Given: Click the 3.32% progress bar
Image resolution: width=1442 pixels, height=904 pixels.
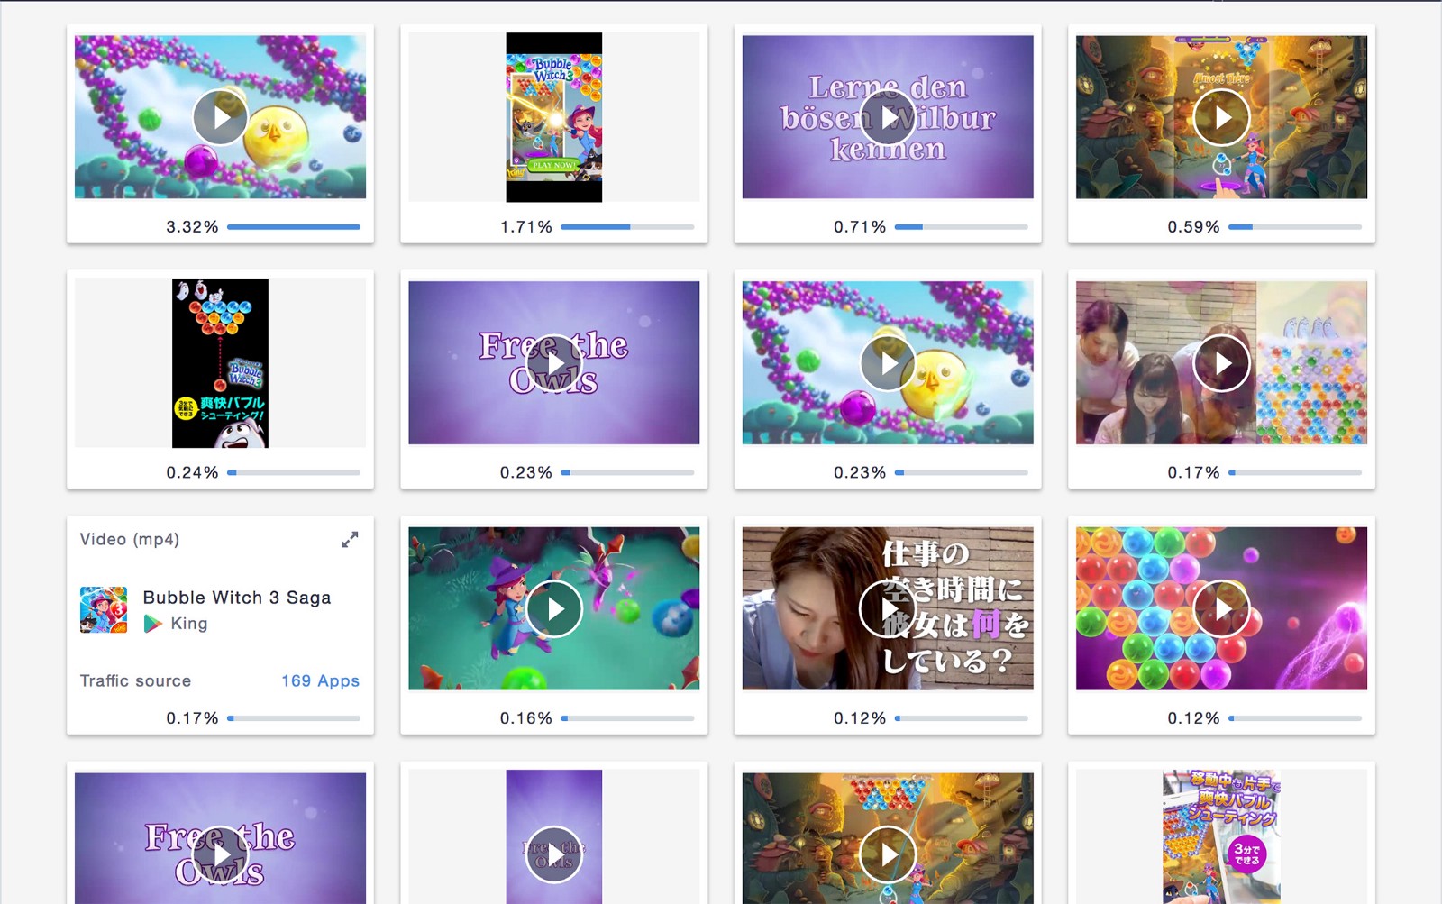Looking at the screenshot, I should (294, 227).
